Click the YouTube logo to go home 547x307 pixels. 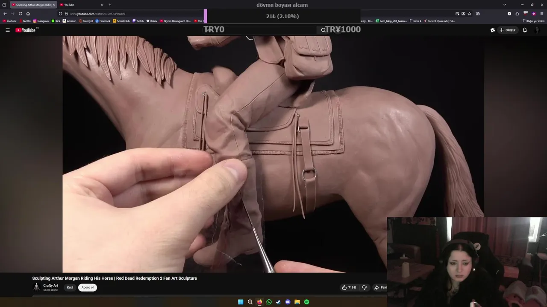pos(26,30)
